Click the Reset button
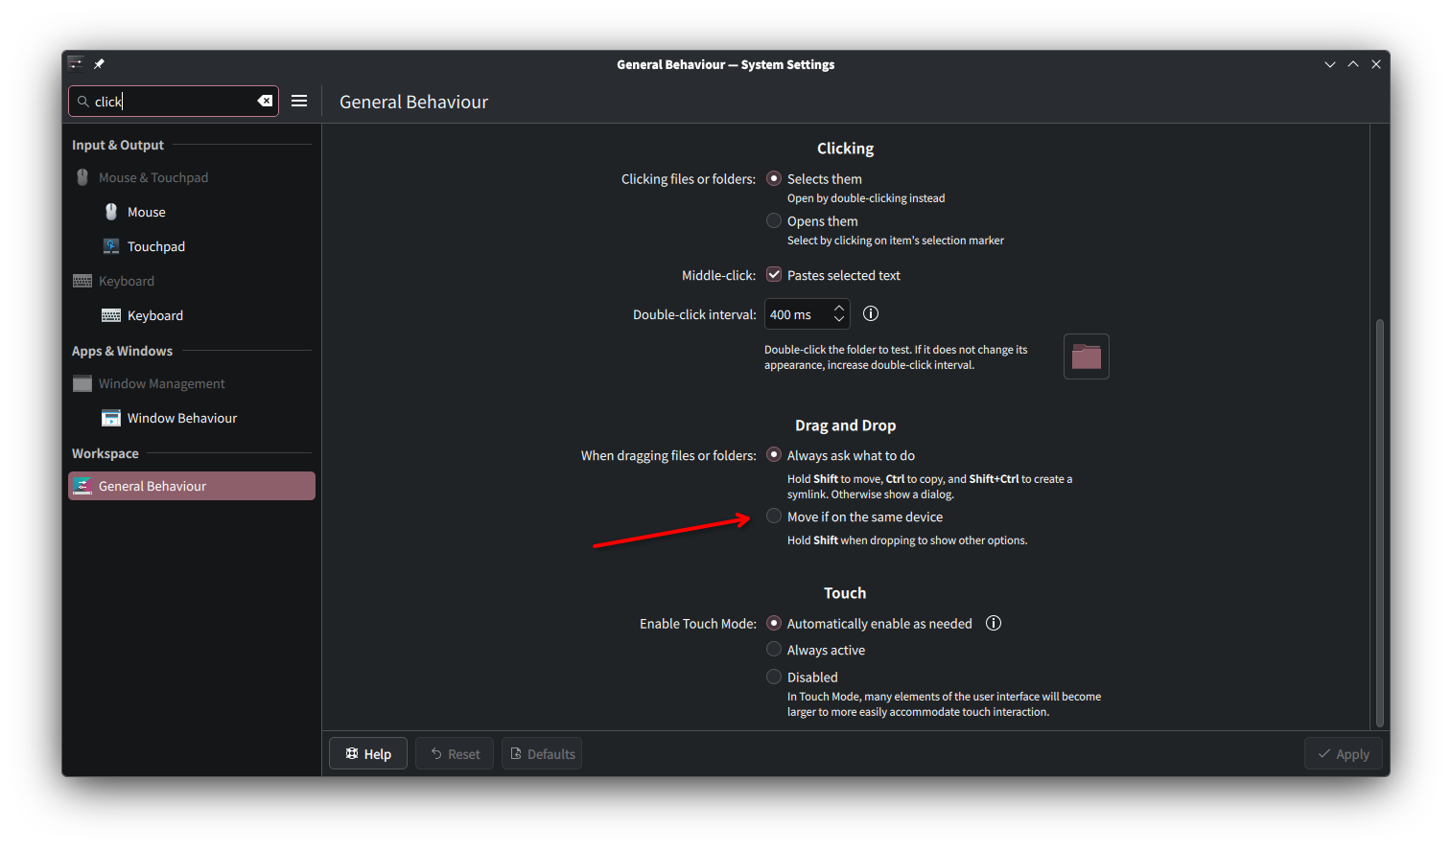The image size is (1452, 850). coord(455,753)
